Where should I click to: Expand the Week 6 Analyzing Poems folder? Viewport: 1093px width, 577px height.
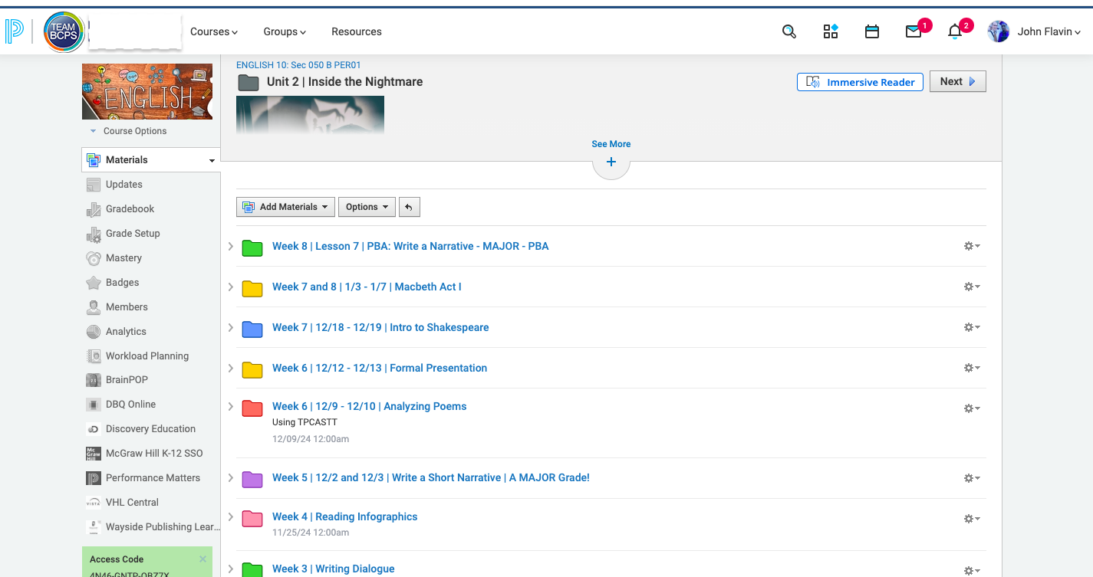click(x=231, y=406)
